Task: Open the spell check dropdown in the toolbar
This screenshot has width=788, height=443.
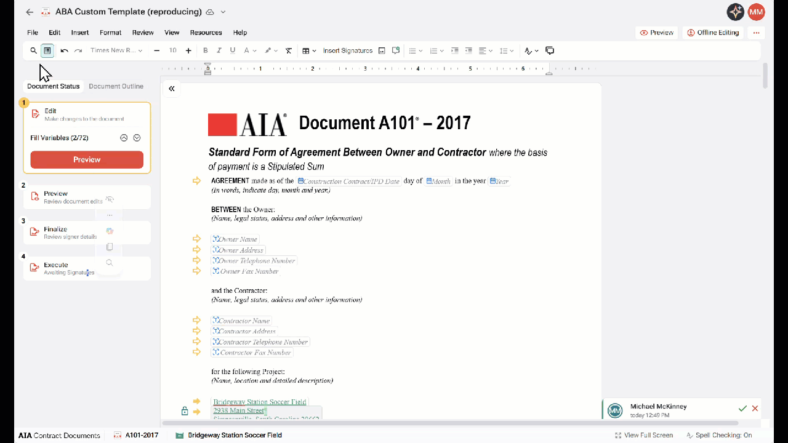Action: [x=531, y=50]
